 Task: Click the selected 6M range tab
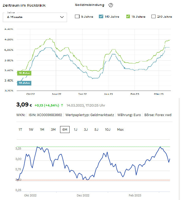[x=65, y=129]
